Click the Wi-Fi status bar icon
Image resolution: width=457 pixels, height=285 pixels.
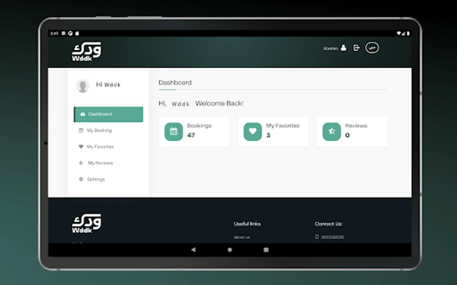[399, 33]
